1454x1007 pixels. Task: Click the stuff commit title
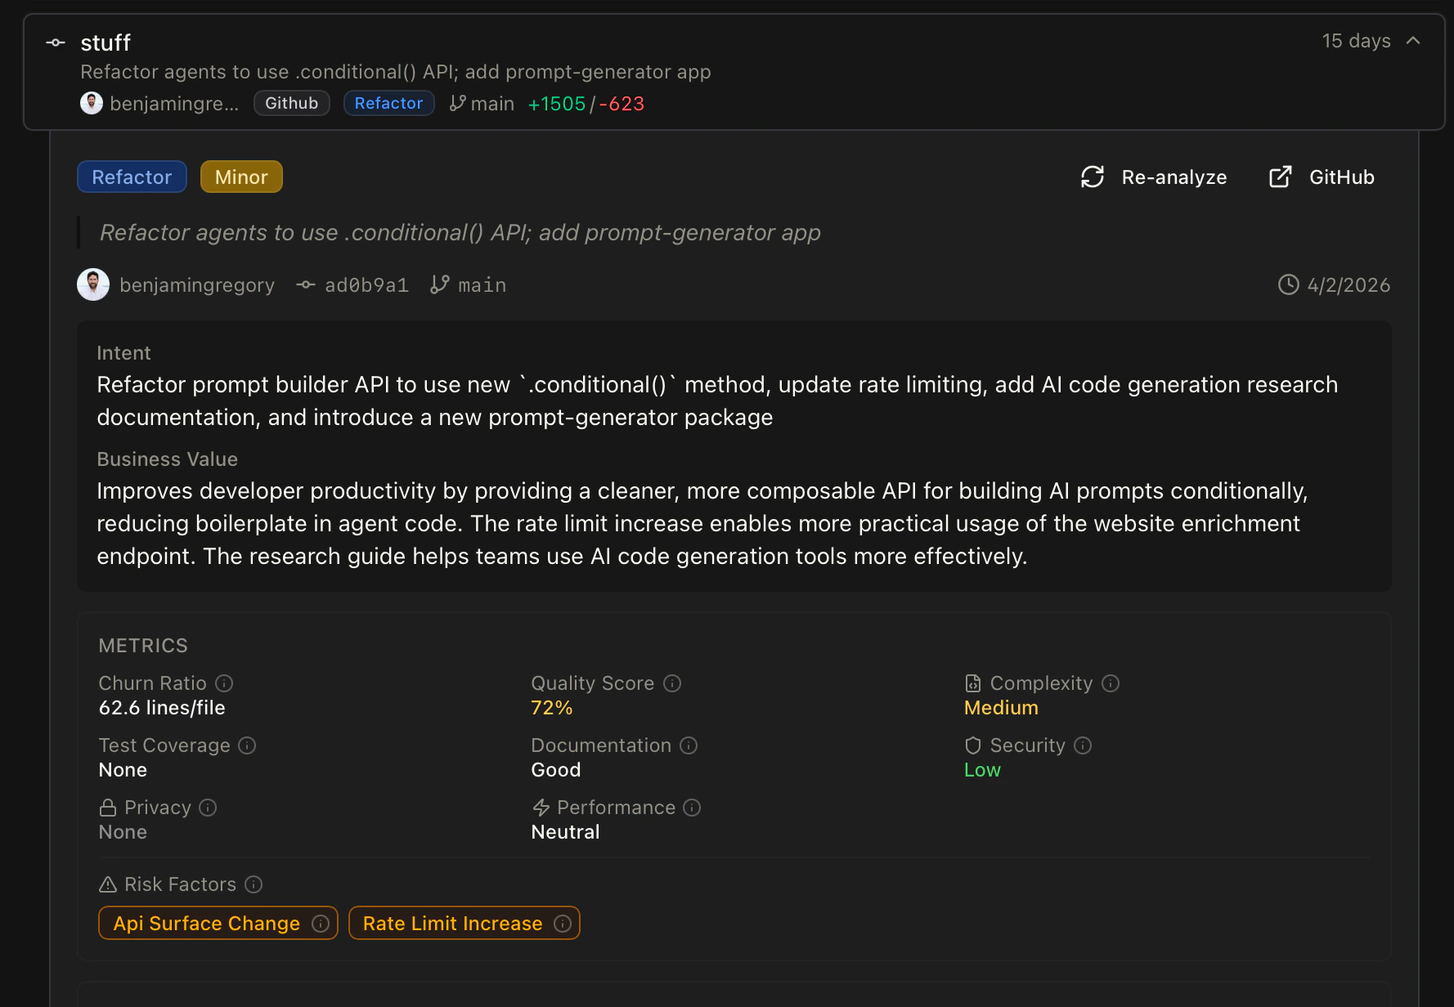click(105, 43)
